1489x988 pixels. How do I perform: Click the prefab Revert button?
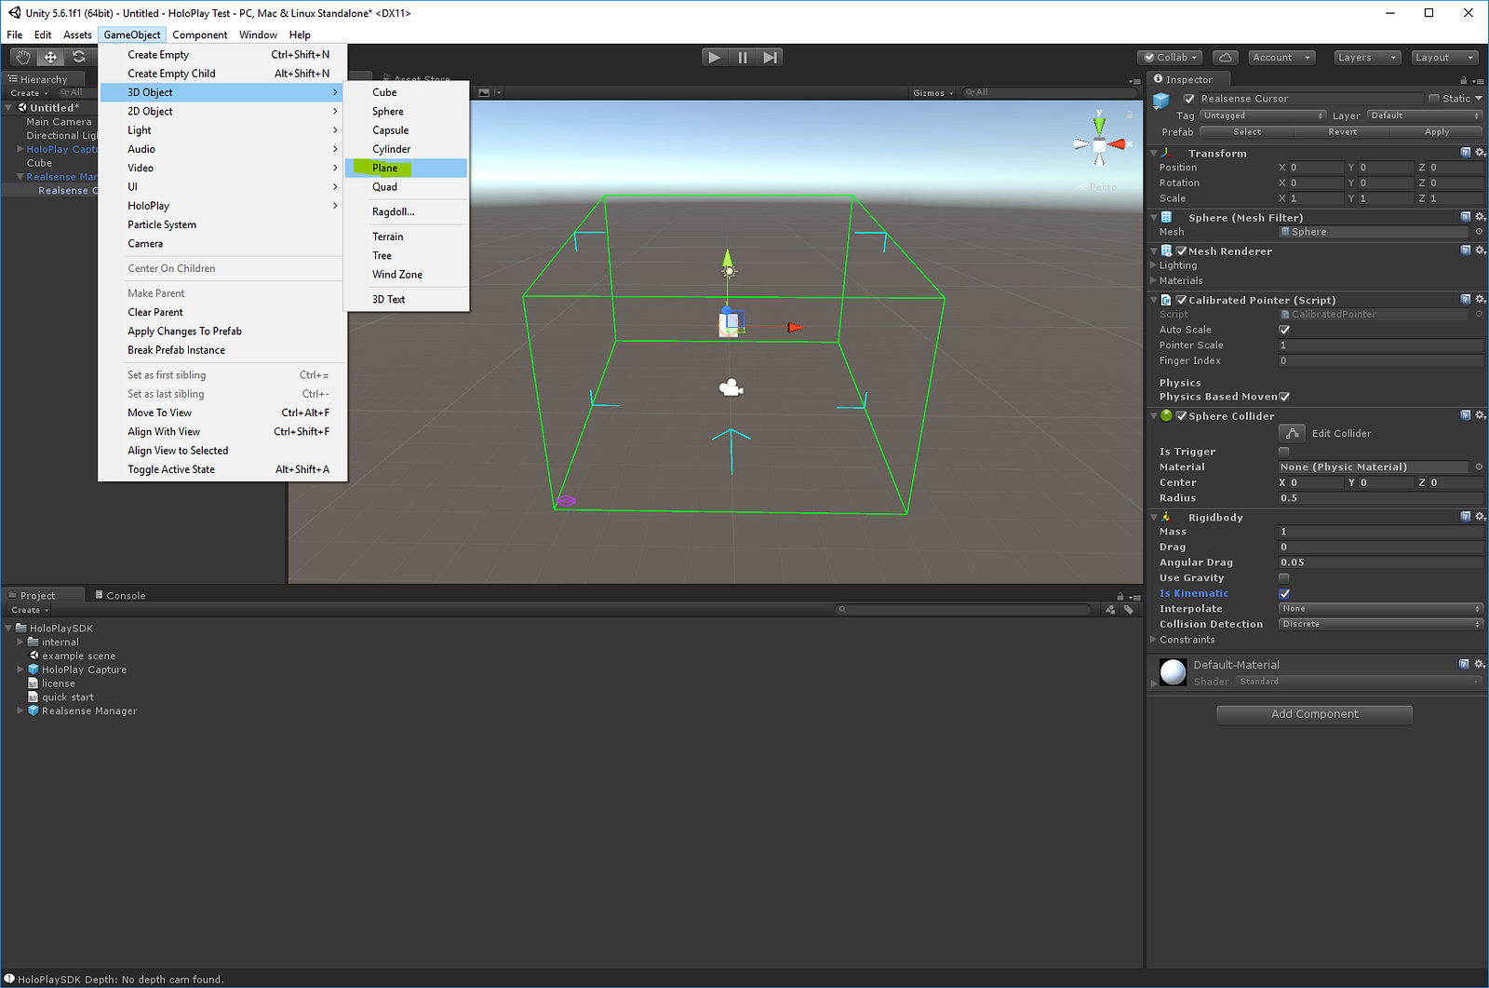[x=1342, y=132]
